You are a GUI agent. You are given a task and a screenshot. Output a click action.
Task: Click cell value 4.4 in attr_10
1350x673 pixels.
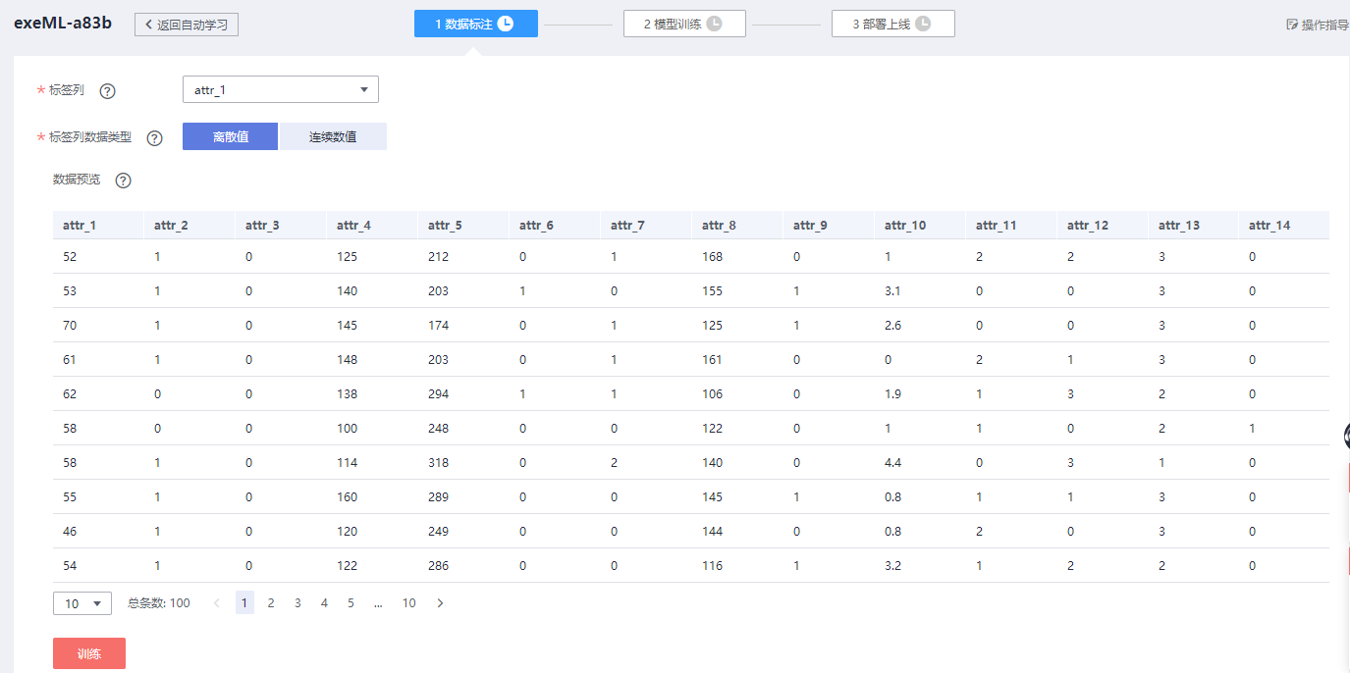(893, 463)
